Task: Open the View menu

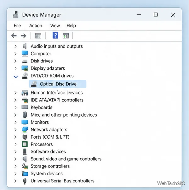Action: (55, 26)
